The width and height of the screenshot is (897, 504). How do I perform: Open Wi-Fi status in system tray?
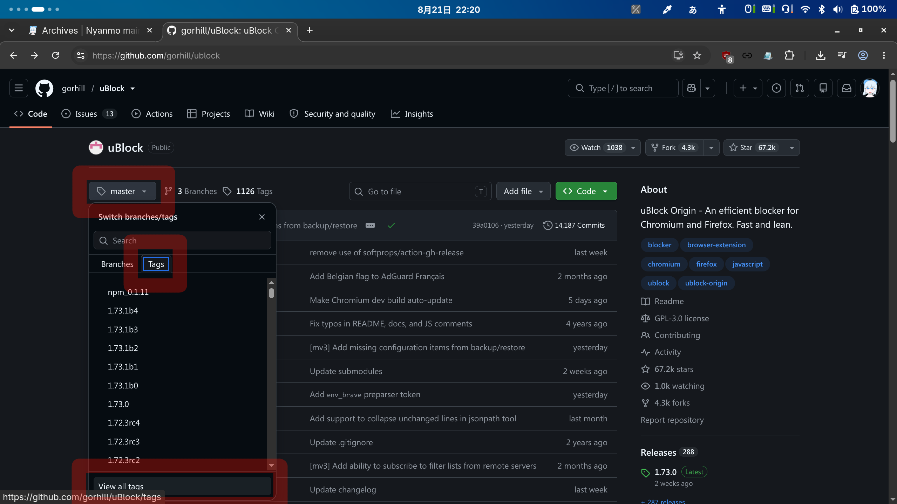pos(805,9)
